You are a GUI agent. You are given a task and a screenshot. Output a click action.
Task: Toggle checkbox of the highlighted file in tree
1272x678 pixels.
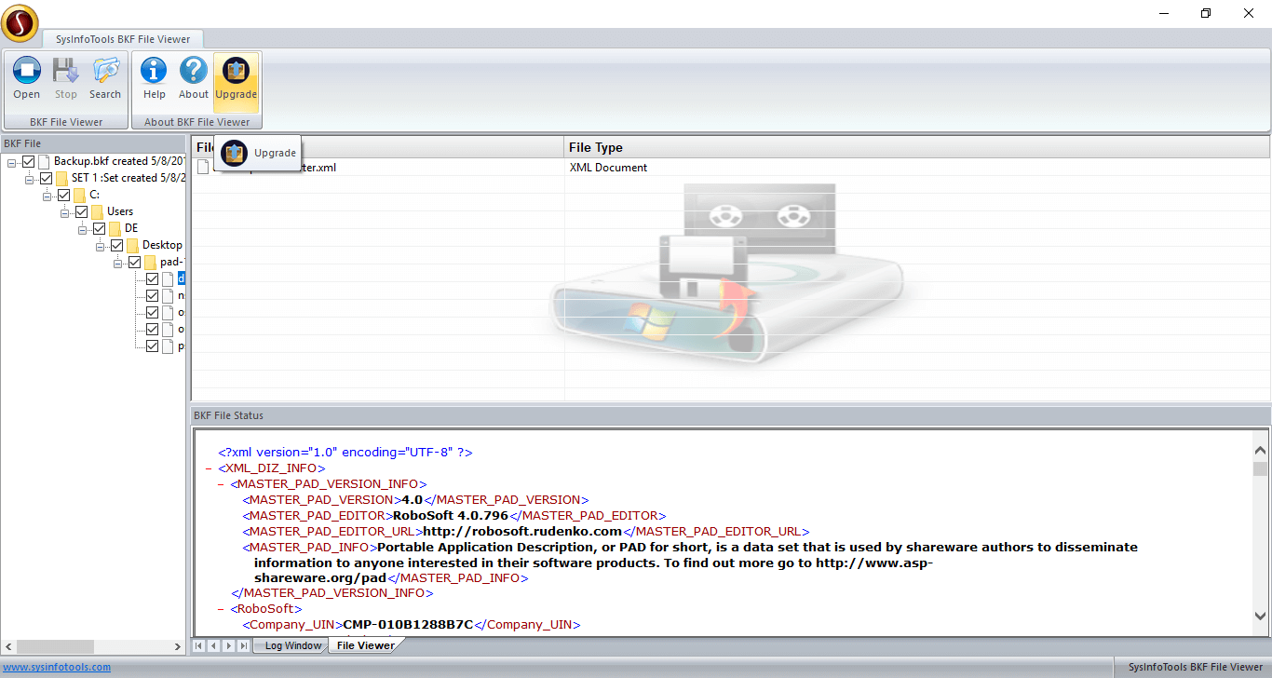click(x=152, y=279)
